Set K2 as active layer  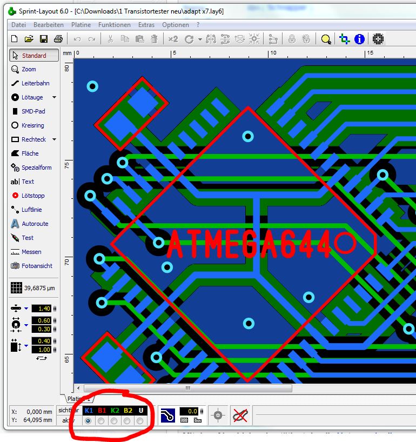114,421
